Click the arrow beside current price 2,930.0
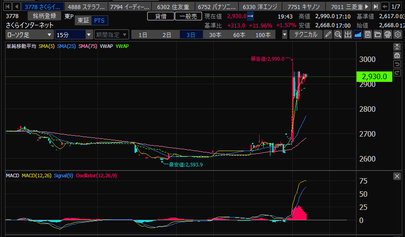Viewport: 405px width, 237px height. pyautogui.click(x=250, y=16)
